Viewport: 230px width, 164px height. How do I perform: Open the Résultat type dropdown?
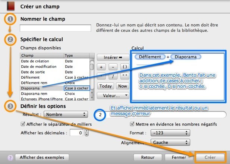click(x=66, y=114)
